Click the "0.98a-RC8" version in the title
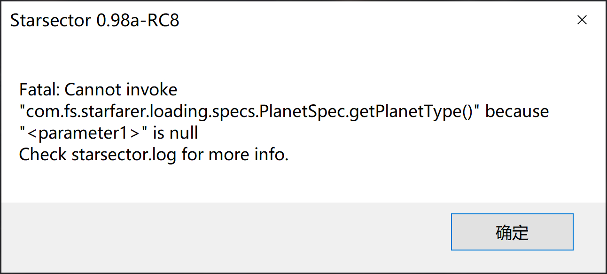The width and height of the screenshot is (607, 274). tap(137, 21)
